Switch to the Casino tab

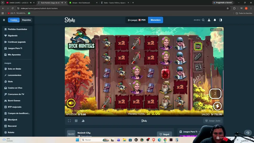click(x=14, y=20)
